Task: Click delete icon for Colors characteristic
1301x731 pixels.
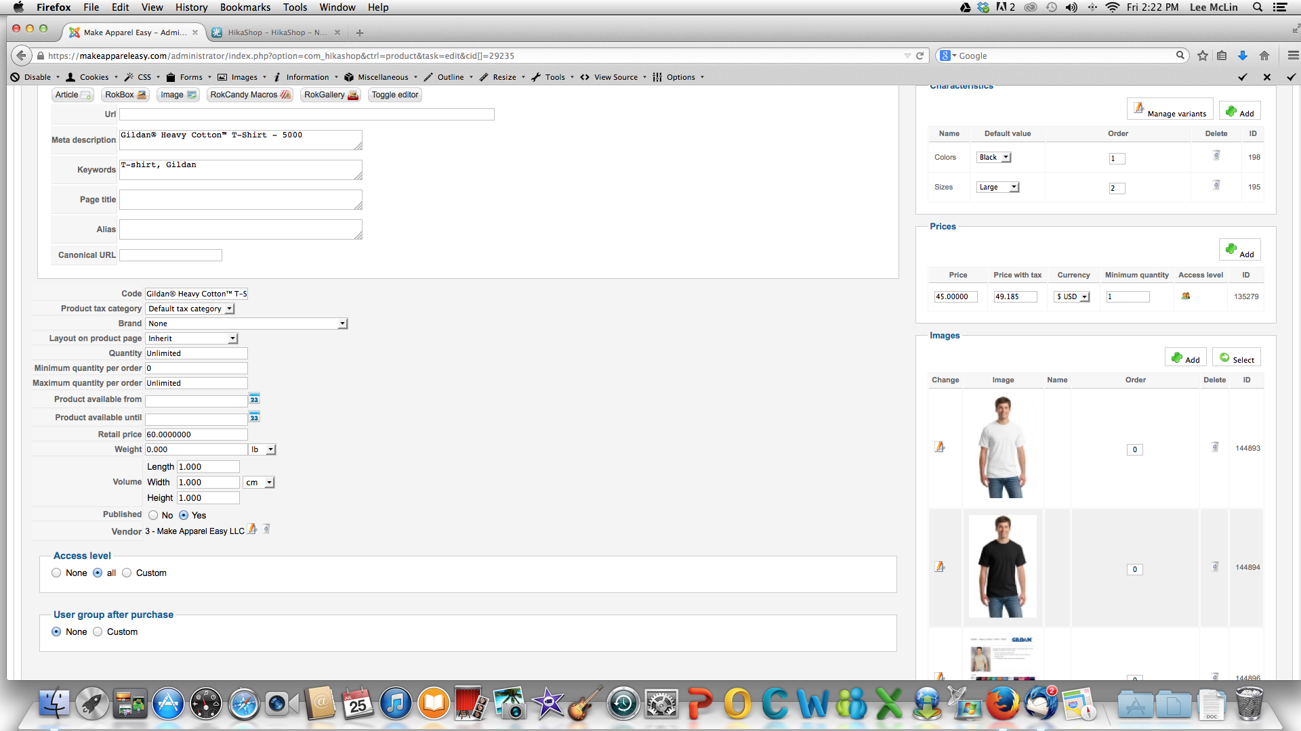Action: pos(1216,156)
